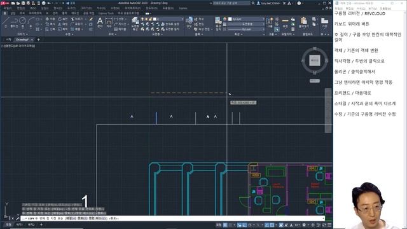Open the Home ribbon tab
The height and width of the screenshot is (229, 407).
[x=4, y=13]
